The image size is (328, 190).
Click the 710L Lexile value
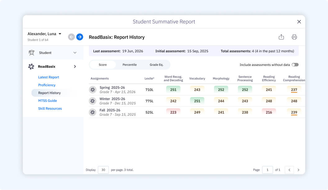click(149, 90)
